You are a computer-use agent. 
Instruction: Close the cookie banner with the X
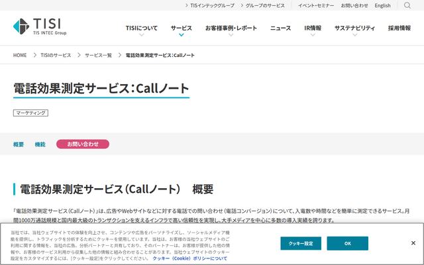413,243
